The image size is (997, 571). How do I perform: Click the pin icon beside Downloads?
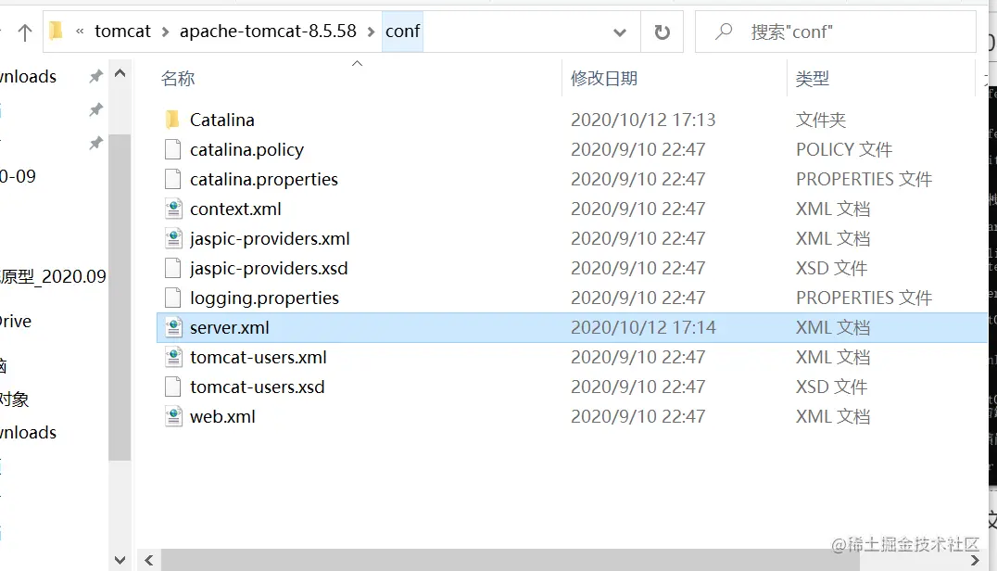click(x=95, y=76)
